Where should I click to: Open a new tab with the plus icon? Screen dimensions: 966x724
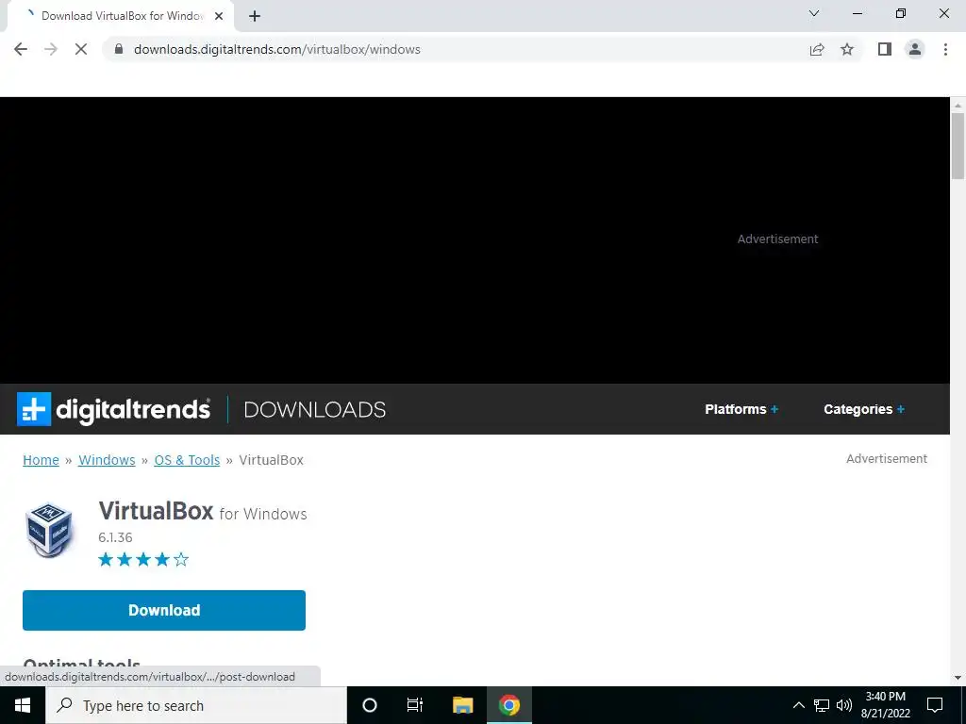click(x=255, y=16)
